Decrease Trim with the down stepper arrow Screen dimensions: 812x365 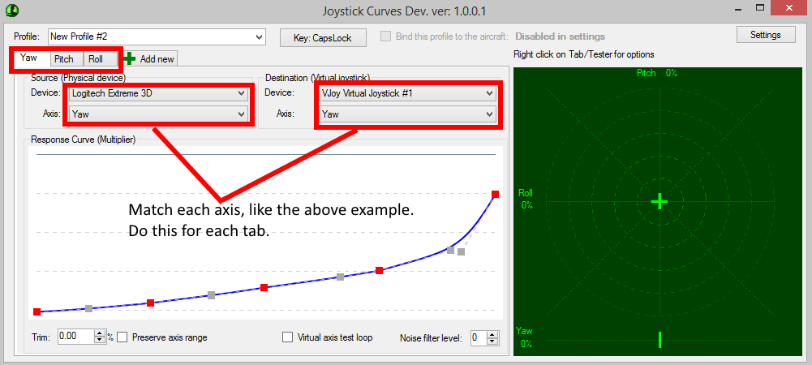coord(100,340)
